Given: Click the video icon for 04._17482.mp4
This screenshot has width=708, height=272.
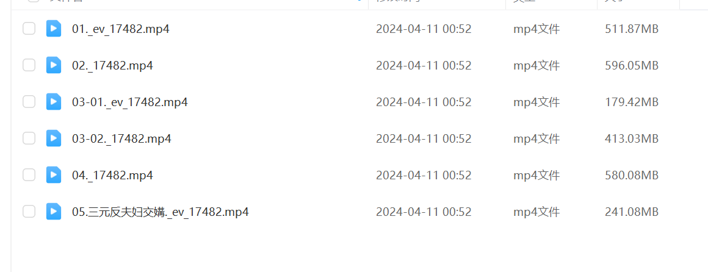Looking at the screenshot, I should tap(54, 175).
